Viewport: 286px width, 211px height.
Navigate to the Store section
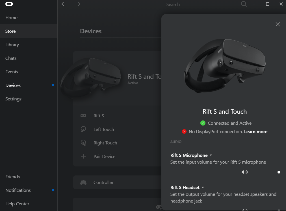(10, 31)
